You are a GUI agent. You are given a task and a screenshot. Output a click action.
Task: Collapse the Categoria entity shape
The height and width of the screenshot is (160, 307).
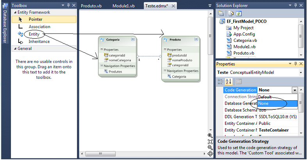click(133, 39)
